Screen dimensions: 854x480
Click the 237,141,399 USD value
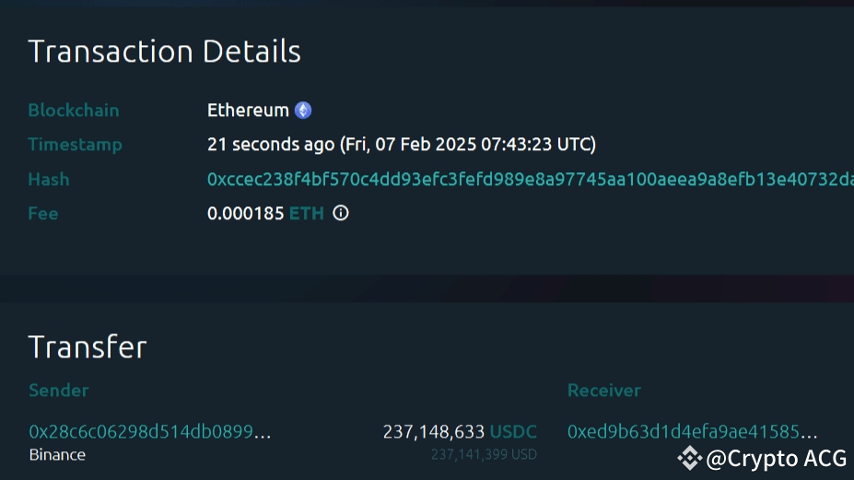tap(484, 454)
